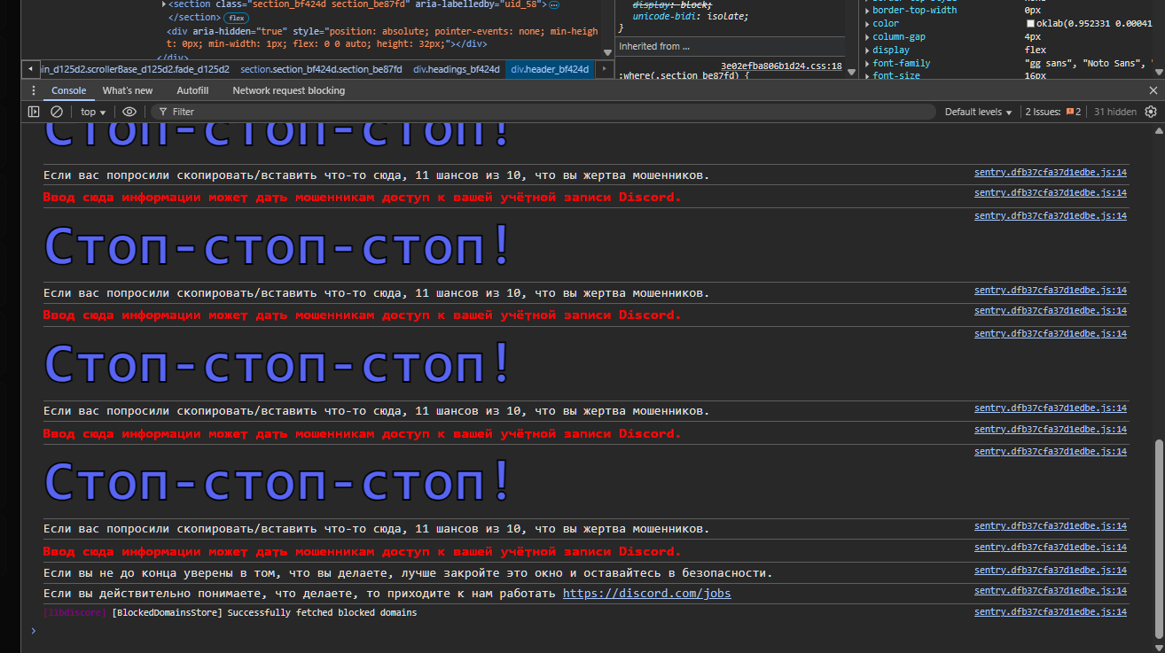Open sentry.js link beside discord.com/jobs line
The image size is (1165, 653).
pyautogui.click(x=1051, y=591)
